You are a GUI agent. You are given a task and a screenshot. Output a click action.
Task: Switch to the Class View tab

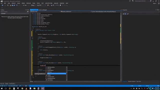coord(138,81)
